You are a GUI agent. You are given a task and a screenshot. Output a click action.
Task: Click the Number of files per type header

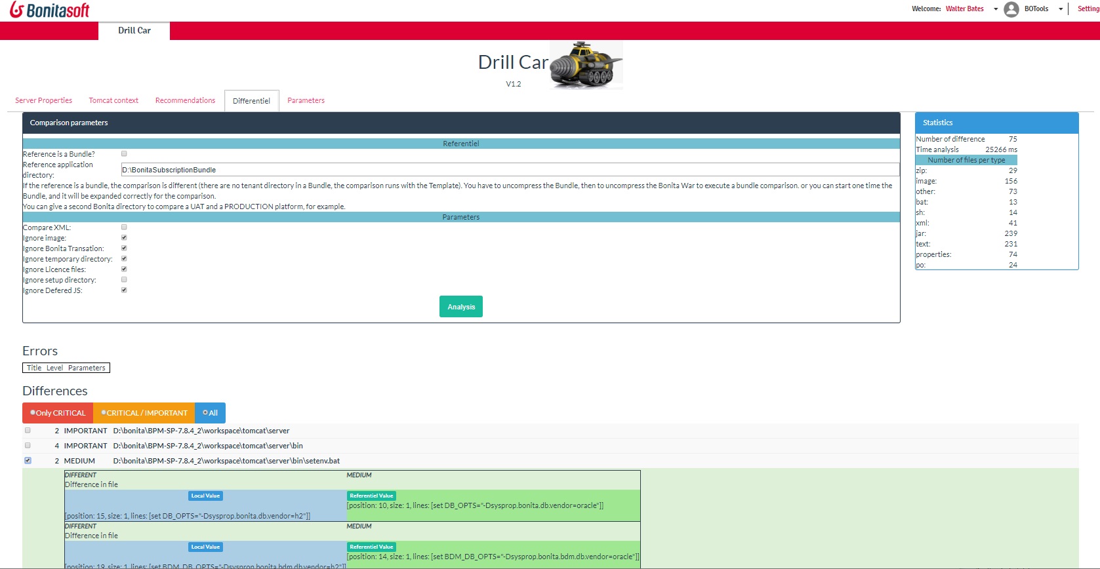tap(966, 160)
